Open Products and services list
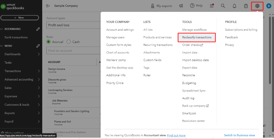The height and width of the screenshot is (139, 274). 157,37
